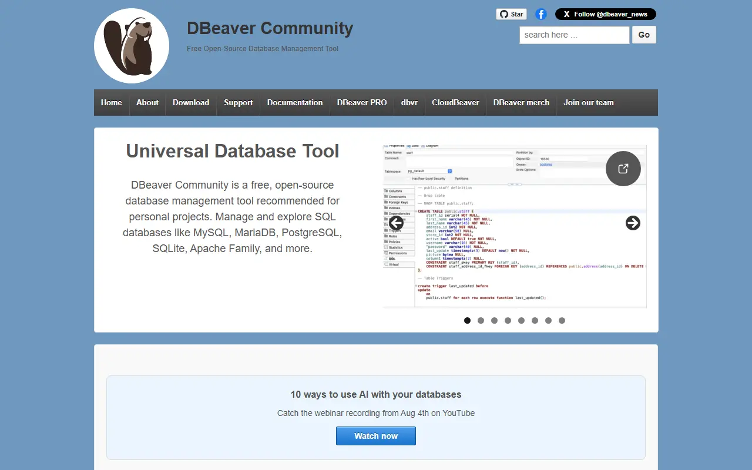Open Join our team page
The width and height of the screenshot is (752, 470).
tap(589, 102)
